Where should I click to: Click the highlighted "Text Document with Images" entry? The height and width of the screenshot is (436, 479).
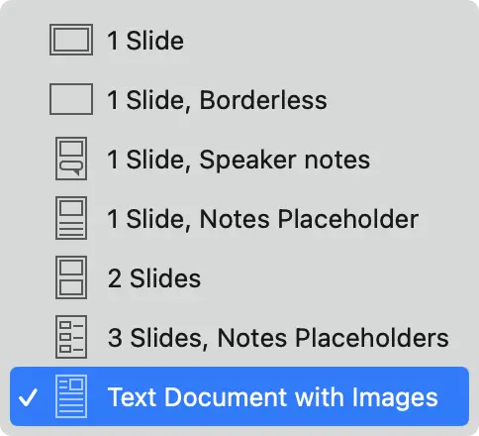(239, 396)
